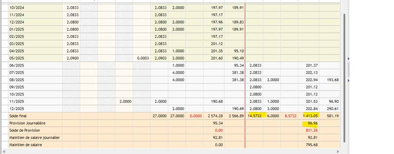This screenshot has height=154, width=394.
Task: Click the 6.0000 cell in Solde final row
Action: (x=272, y=116)
